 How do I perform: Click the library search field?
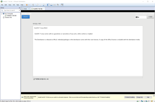[x=10, y=10]
